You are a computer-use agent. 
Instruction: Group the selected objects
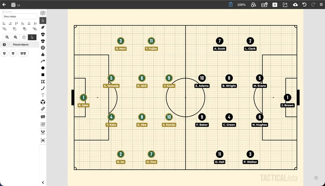click(x=4, y=29)
